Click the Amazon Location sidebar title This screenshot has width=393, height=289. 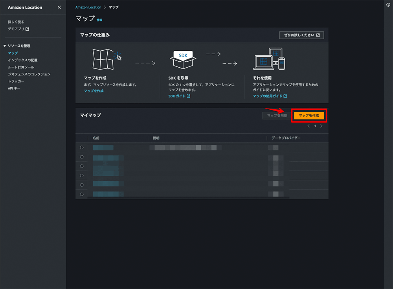(25, 7)
